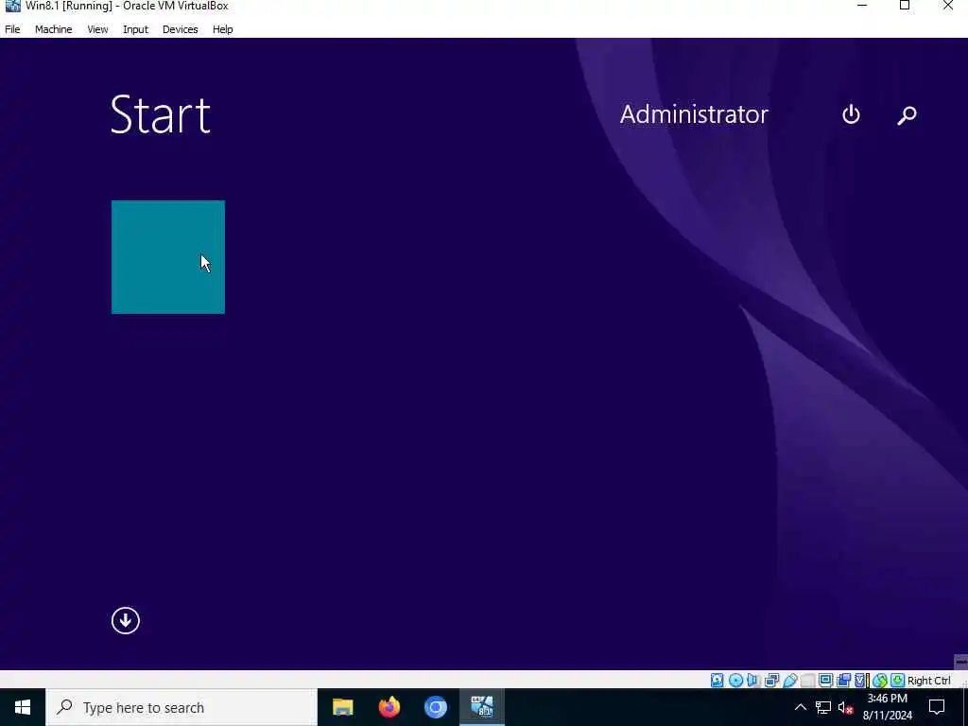Open the File menu in VirtualBox

[x=12, y=29]
